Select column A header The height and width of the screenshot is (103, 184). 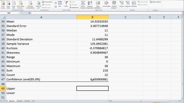(41, 17)
